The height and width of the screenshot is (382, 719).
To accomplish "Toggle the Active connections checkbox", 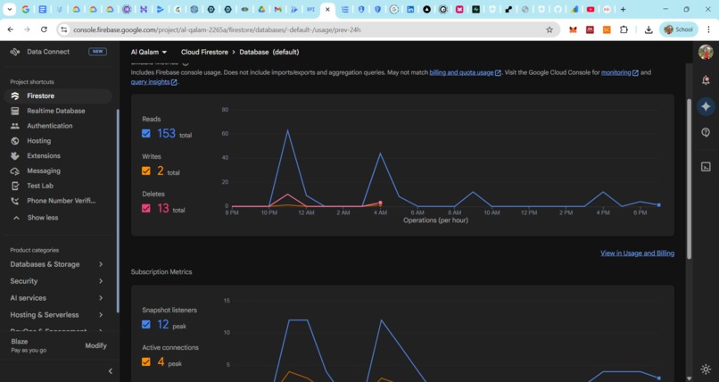I will (145, 361).
